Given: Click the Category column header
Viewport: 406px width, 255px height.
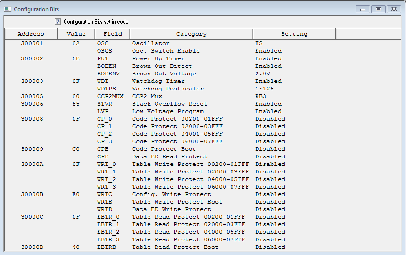Looking at the screenshot, I should [191, 34].
